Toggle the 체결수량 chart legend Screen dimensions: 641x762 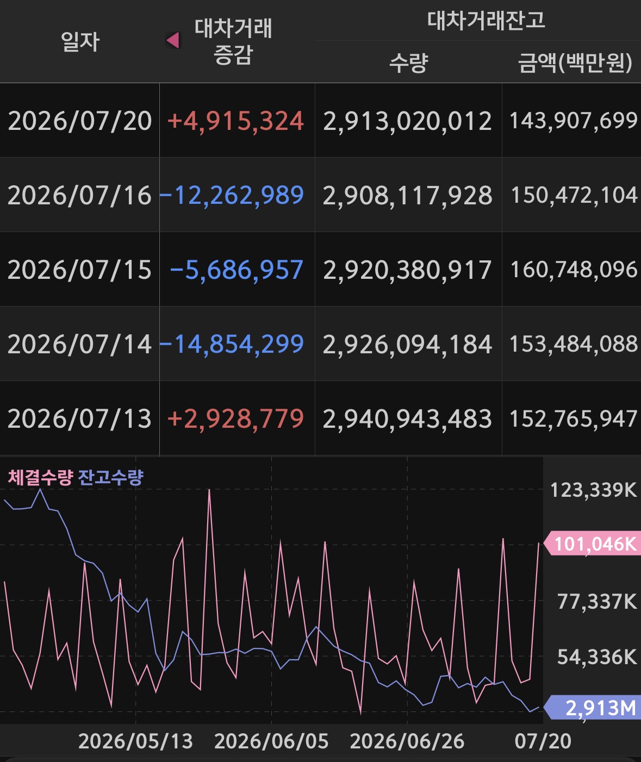tap(40, 477)
